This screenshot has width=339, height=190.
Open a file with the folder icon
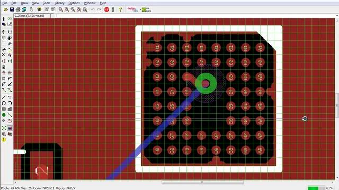6,9
